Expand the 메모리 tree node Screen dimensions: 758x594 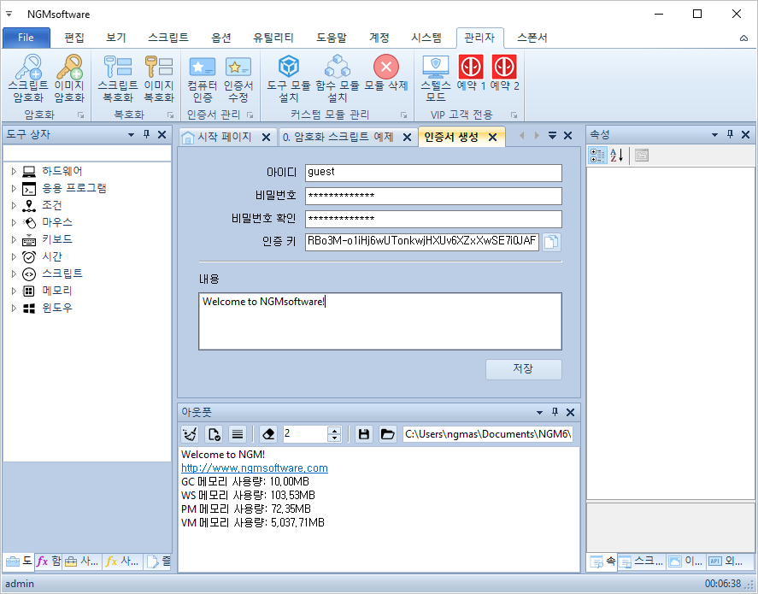(x=14, y=291)
